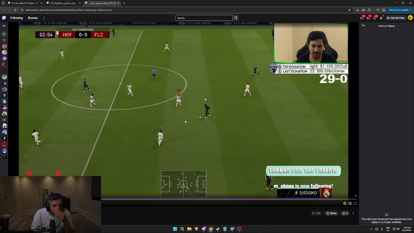Open the Chrome profile avatar
414x233 pixels.
pyautogui.click(x=384, y=10)
